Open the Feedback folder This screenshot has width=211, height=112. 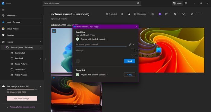tap(19, 58)
